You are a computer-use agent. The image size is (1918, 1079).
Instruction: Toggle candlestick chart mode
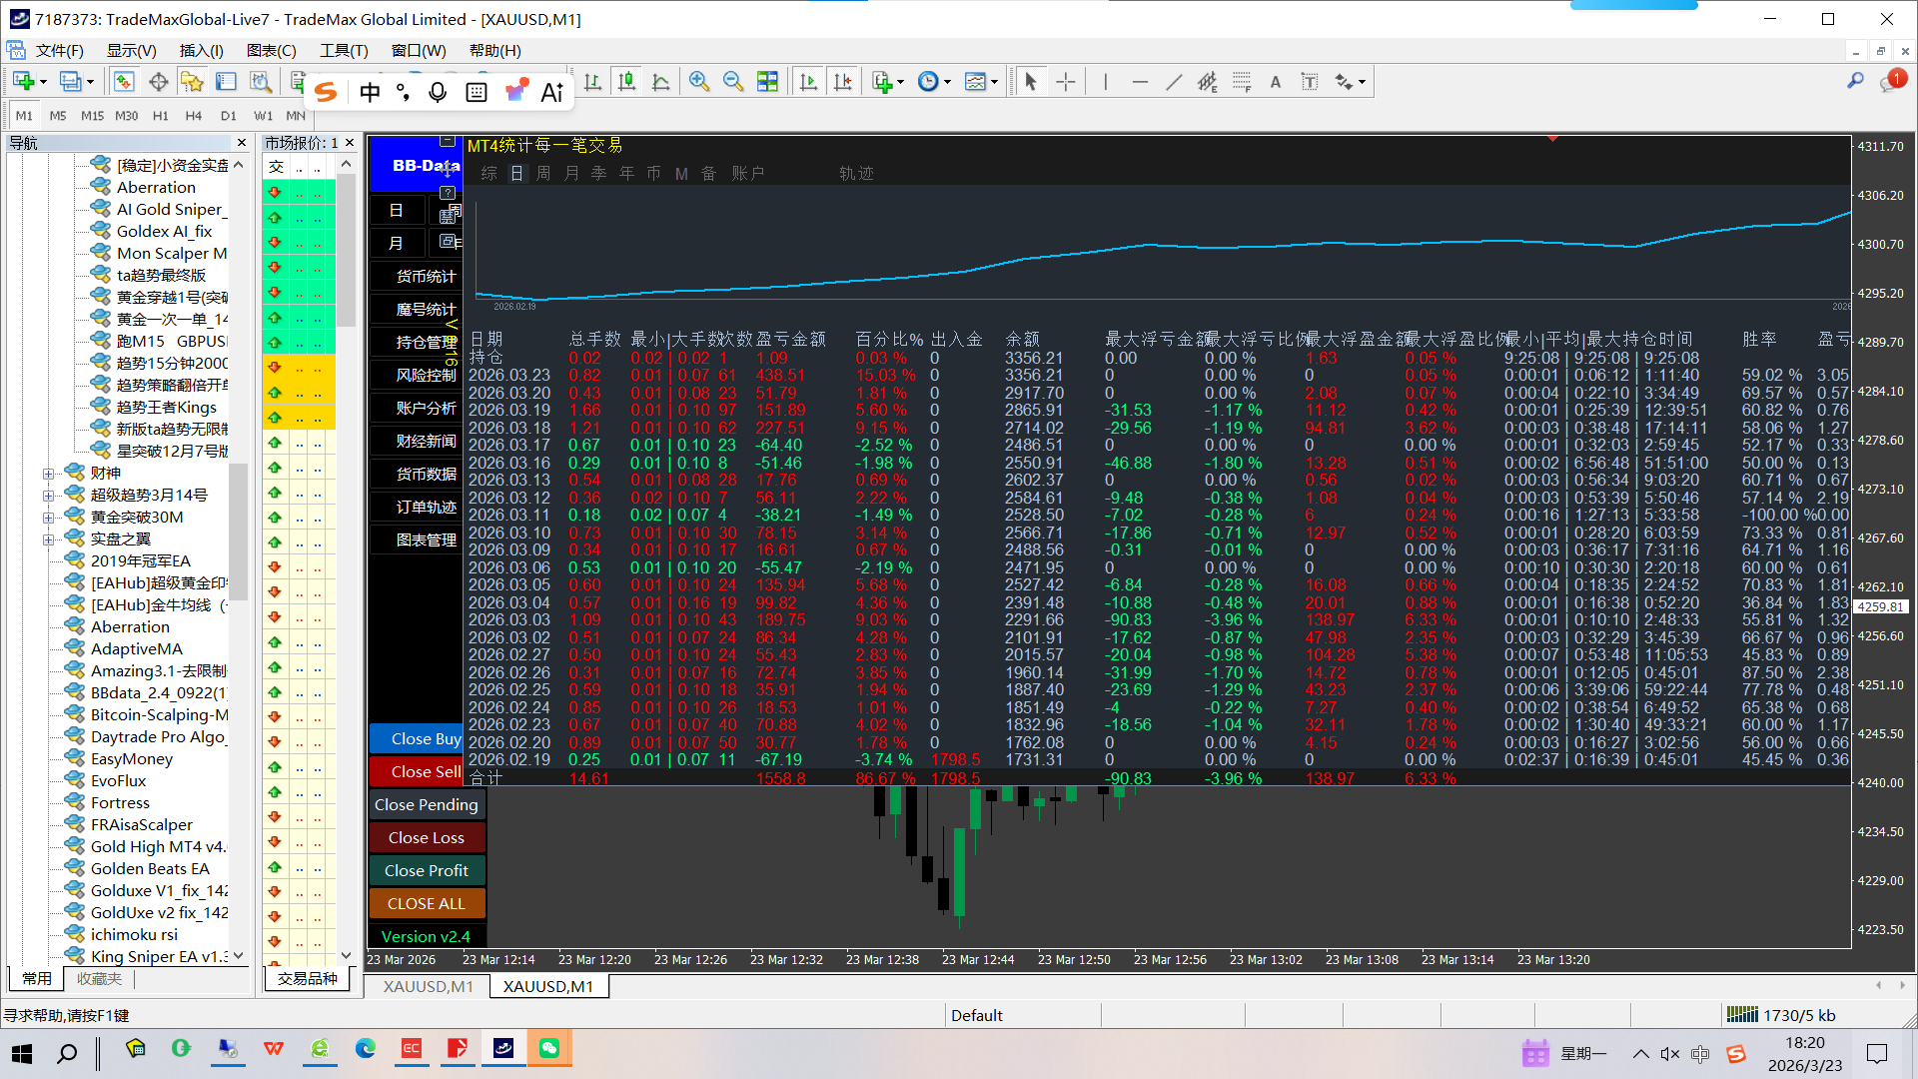tap(626, 82)
